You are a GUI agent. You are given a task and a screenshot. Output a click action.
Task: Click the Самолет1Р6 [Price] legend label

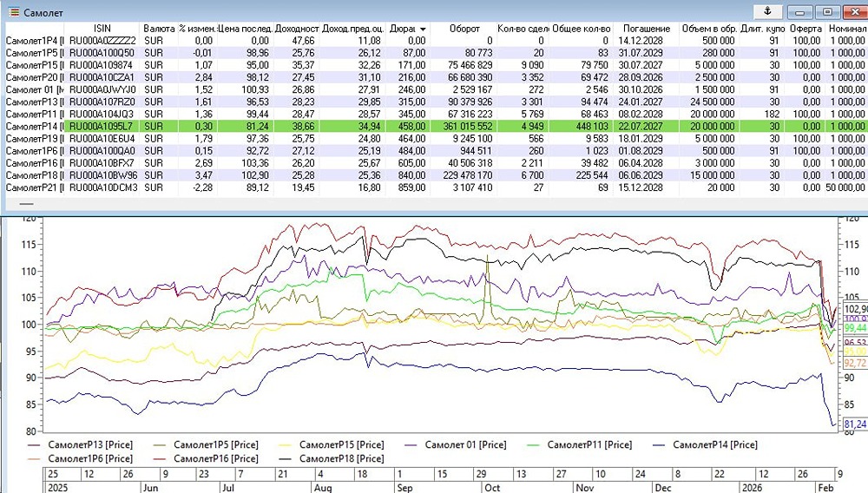[90, 458]
